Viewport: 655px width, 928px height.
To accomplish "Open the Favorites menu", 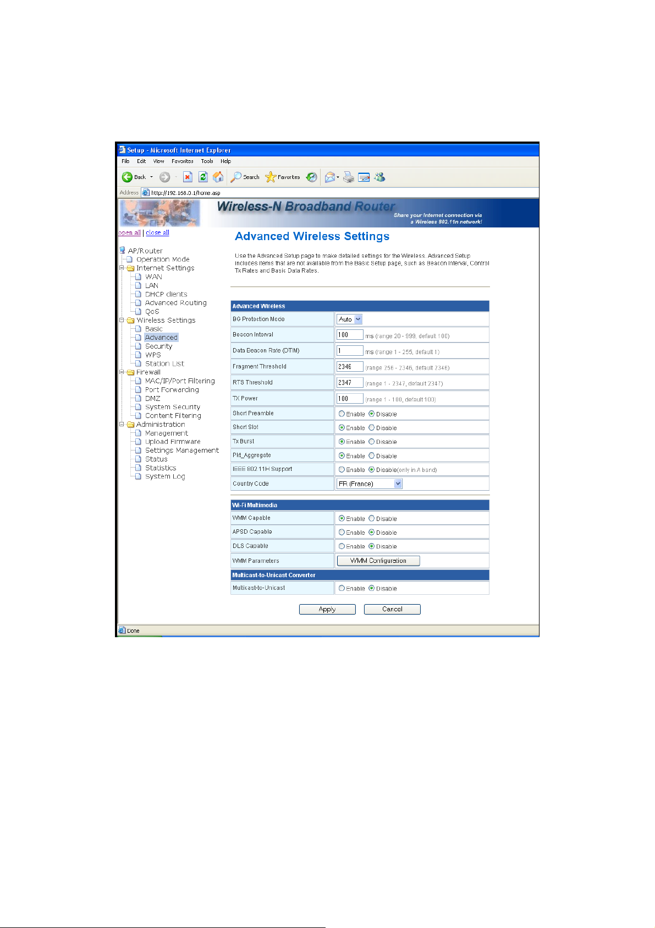I will 183,161.
